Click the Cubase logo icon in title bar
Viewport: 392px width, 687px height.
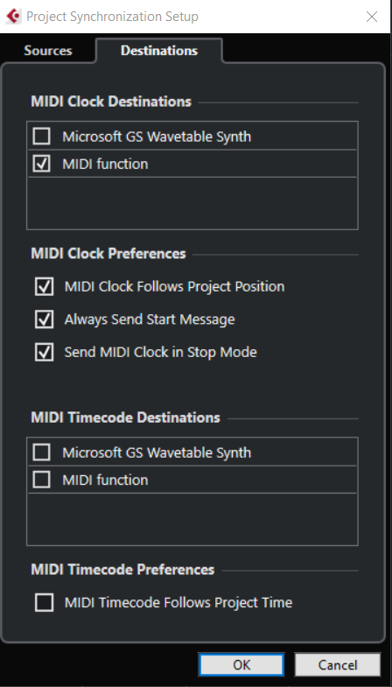coord(13,17)
